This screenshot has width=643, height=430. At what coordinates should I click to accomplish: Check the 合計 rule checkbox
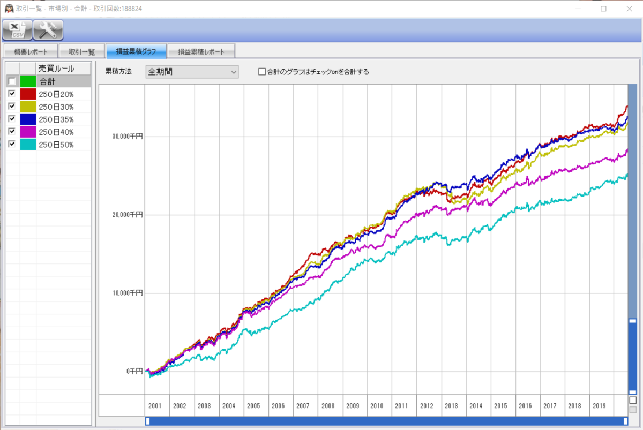point(12,81)
